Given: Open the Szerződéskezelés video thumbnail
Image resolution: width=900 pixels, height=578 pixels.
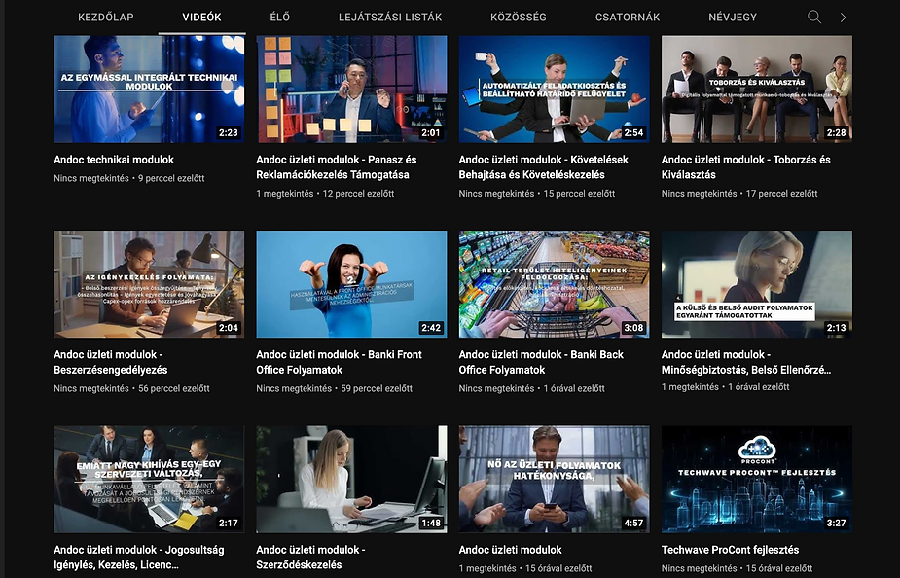Looking at the screenshot, I should pyautogui.click(x=351, y=479).
